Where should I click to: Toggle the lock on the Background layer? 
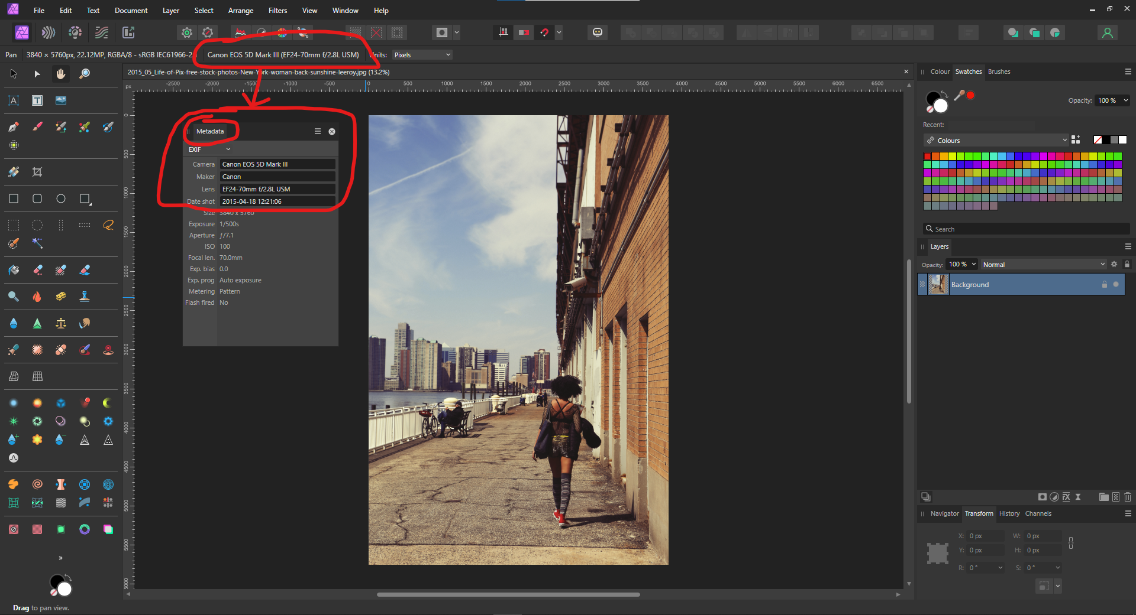click(x=1104, y=284)
